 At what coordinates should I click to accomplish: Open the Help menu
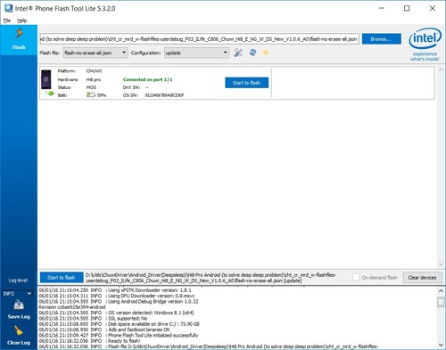tap(22, 20)
